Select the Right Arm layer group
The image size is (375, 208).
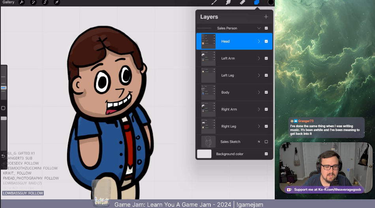click(229, 110)
